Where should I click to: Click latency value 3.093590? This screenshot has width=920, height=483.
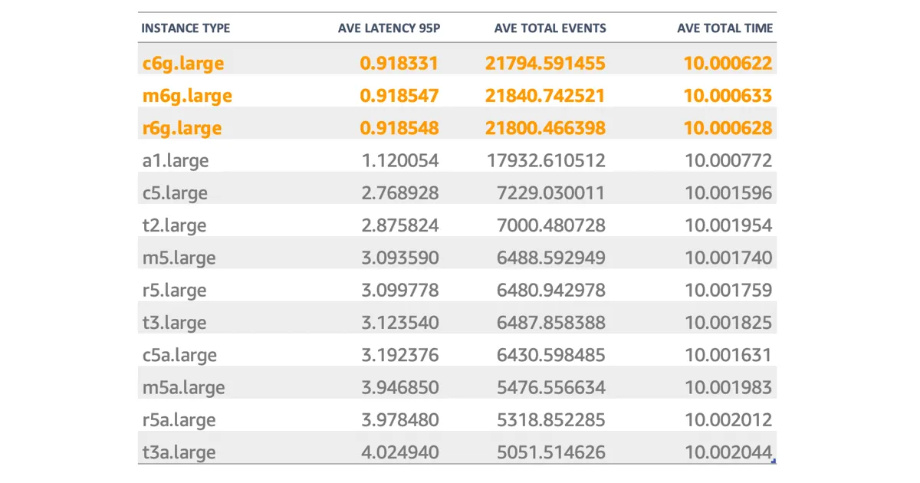pyautogui.click(x=399, y=257)
